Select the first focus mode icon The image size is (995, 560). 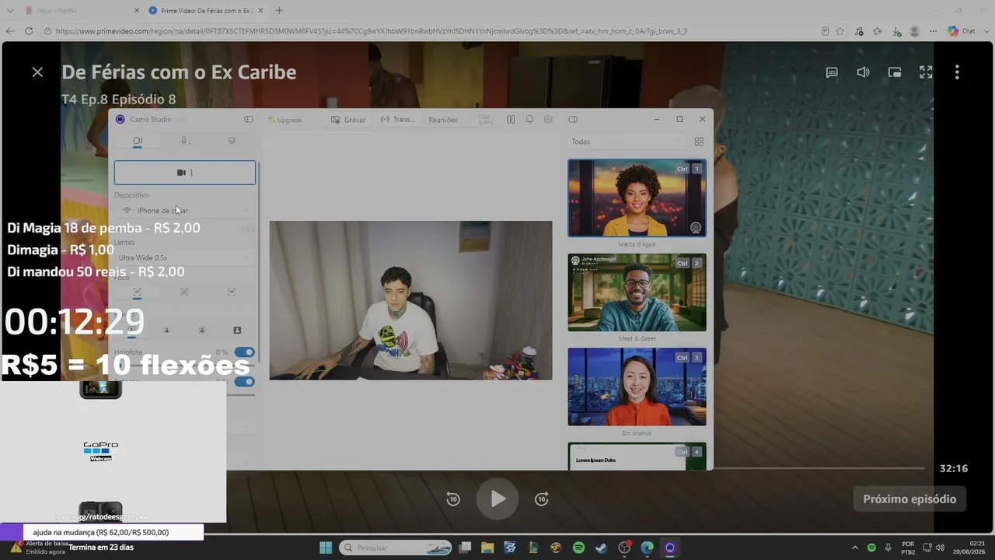pyautogui.click(x=138, y=292)
